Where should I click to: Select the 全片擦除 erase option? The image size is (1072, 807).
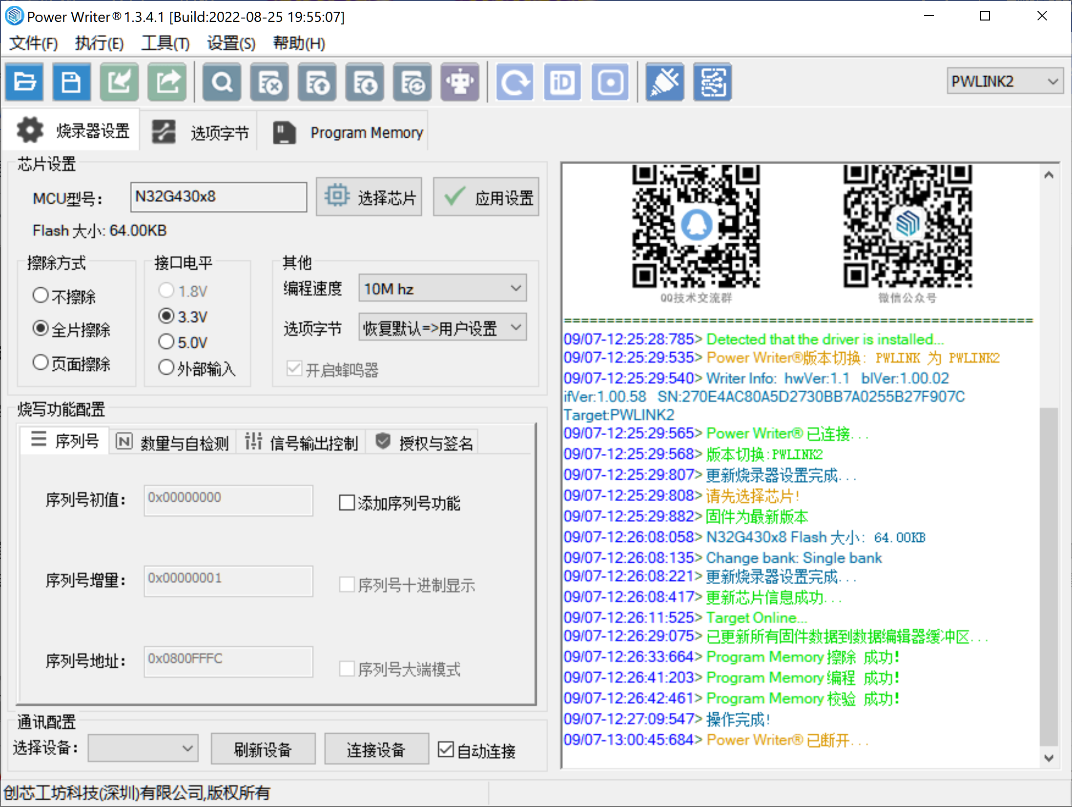tap(71, 329)
